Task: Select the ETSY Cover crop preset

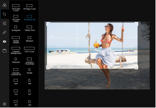Action: tap(29, 49)
